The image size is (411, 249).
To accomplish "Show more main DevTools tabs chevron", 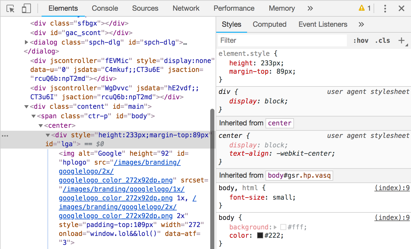I will [x=310, y=8].
